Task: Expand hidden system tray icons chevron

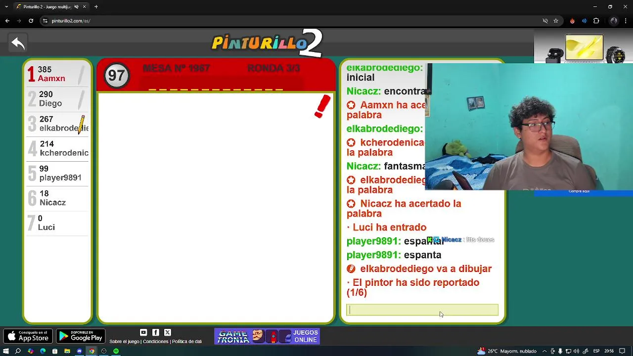Action: click(545, 351)
